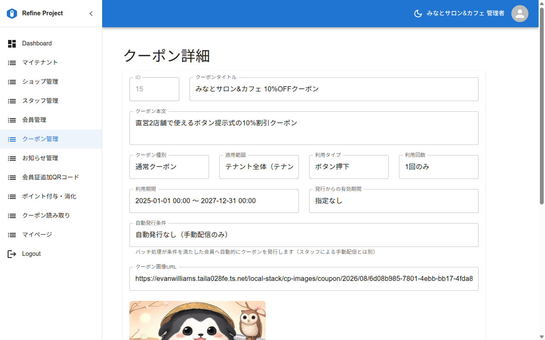The height and width of the screenshot is (340, 545).
Task: Click the list icon beside お知らせ管理
Action: tap(12, 158)
